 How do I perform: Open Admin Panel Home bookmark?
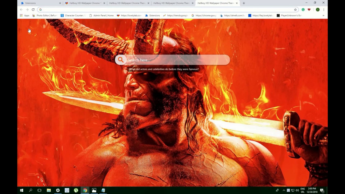[x=101, y=16]
